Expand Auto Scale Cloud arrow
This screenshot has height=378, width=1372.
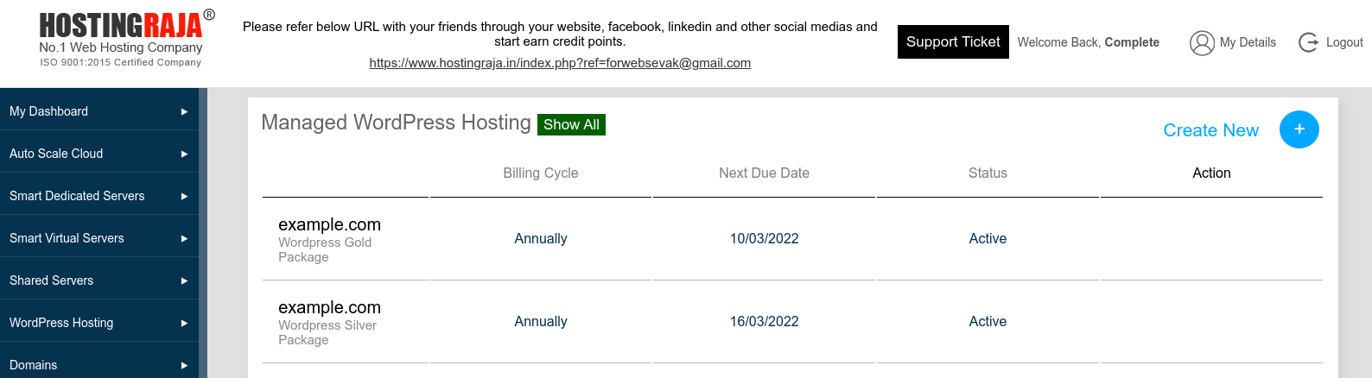(x=184, y=154)
